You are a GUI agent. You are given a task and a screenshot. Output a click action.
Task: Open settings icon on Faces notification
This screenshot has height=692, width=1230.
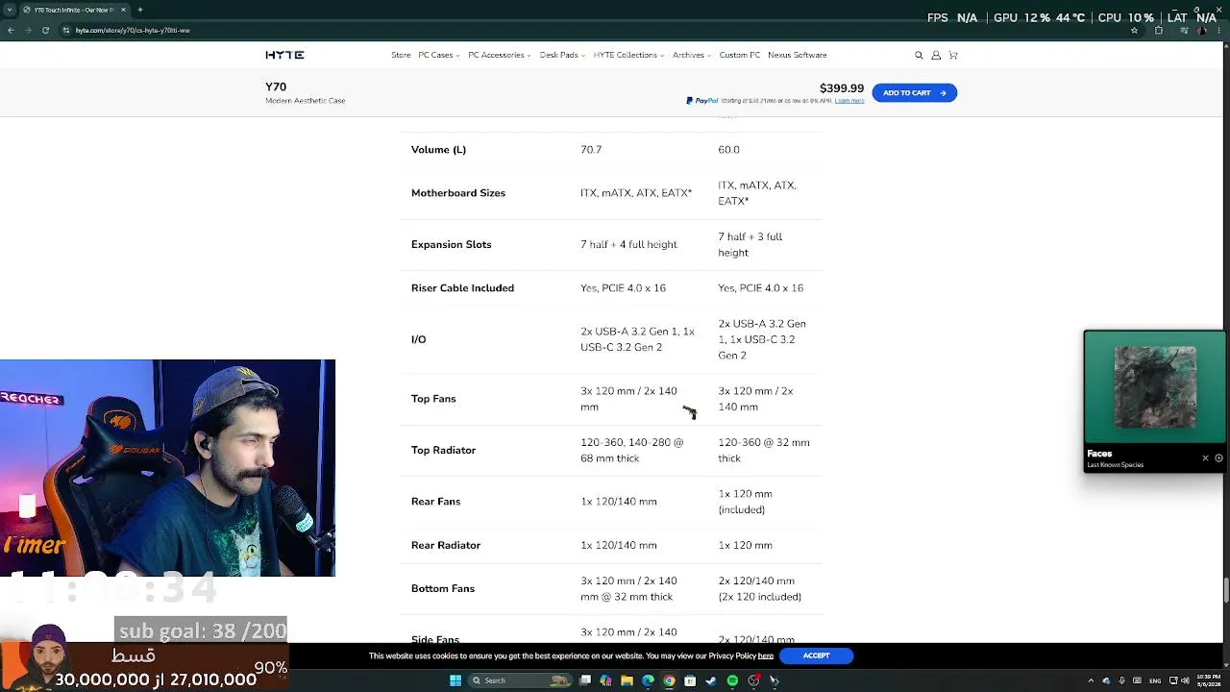click(x=1218, y=458)
